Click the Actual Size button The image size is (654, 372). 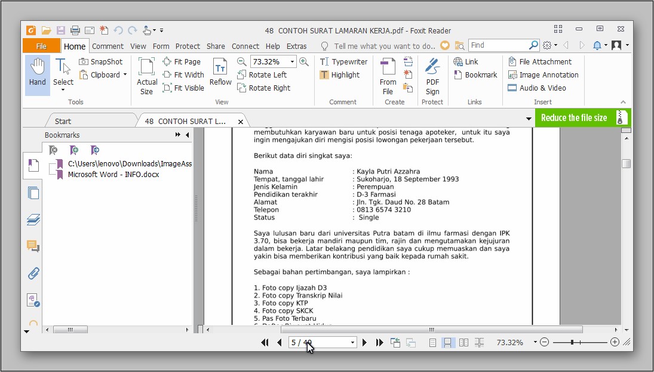(146, 76)
